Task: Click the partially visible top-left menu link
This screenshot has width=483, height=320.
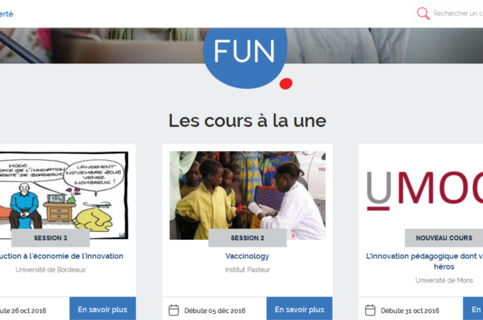Action: (7, 14)
